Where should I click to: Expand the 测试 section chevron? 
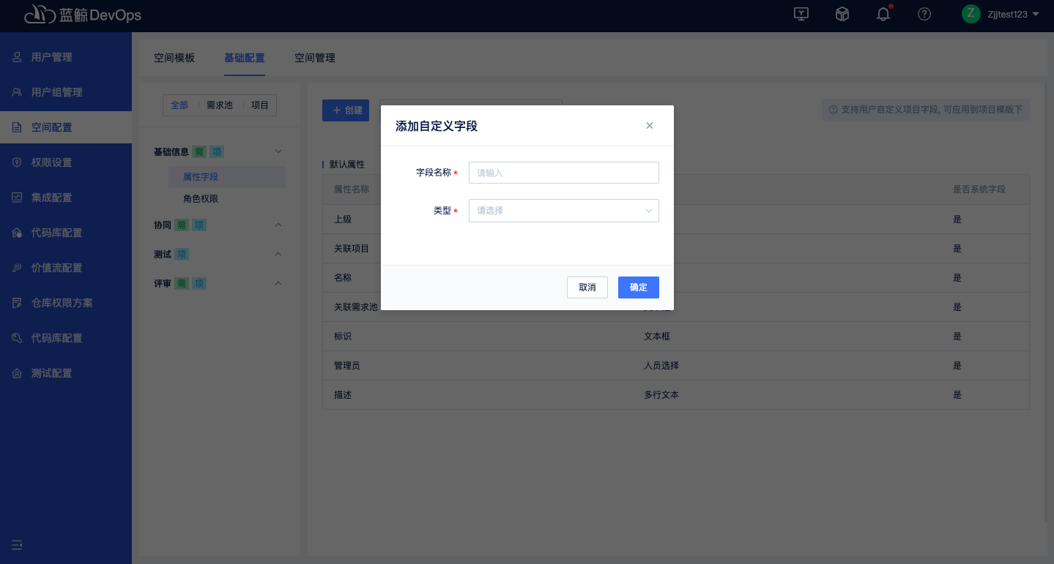(278, 254)
